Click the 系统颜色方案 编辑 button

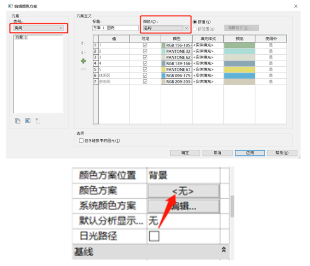point(184,207)
